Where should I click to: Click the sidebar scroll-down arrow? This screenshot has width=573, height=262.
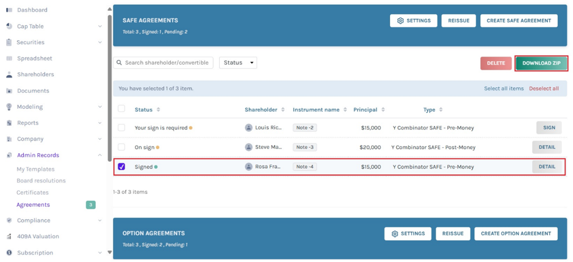(x=109, y=252)
